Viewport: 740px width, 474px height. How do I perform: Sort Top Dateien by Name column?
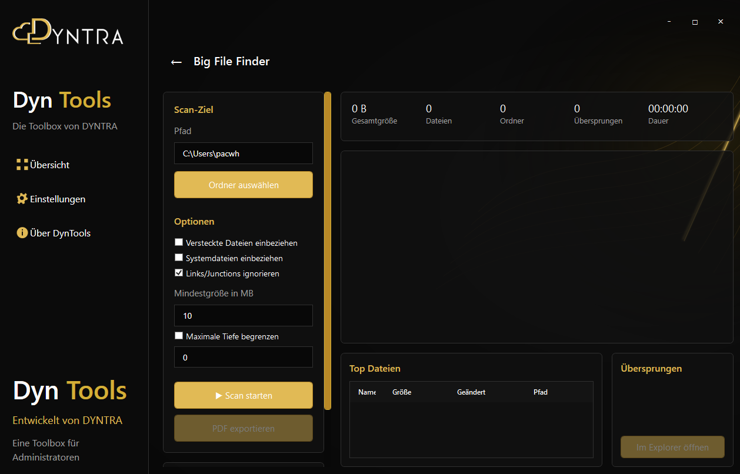click(x=367, y=392)
